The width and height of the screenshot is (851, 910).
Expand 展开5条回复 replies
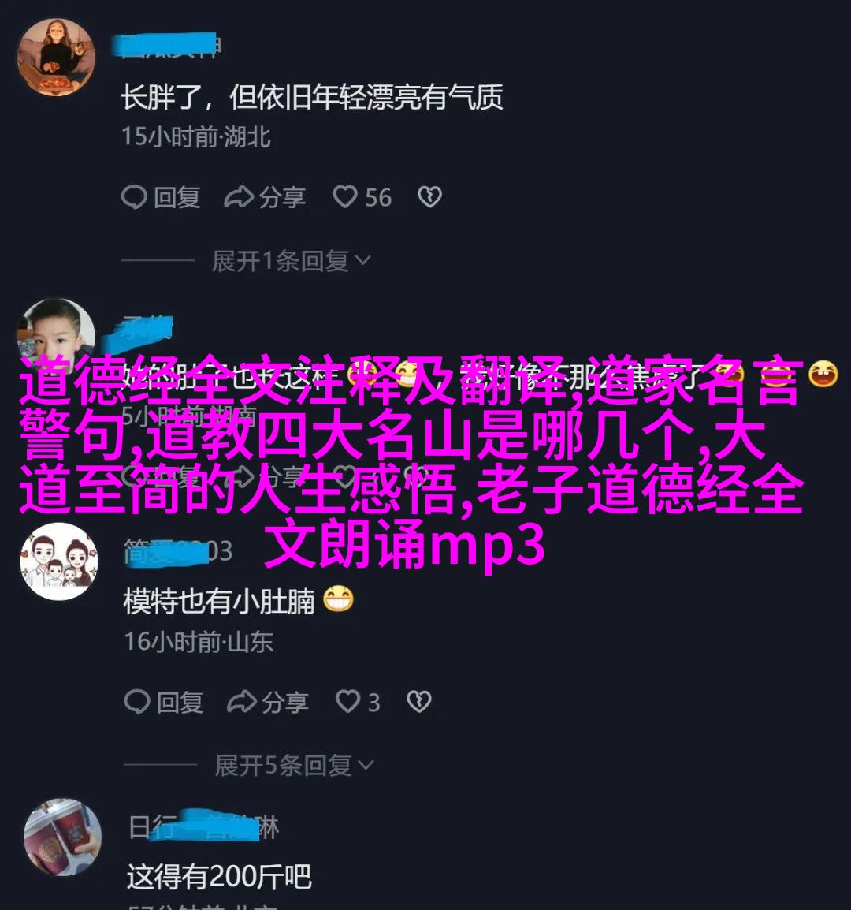[x=294, y=766]
